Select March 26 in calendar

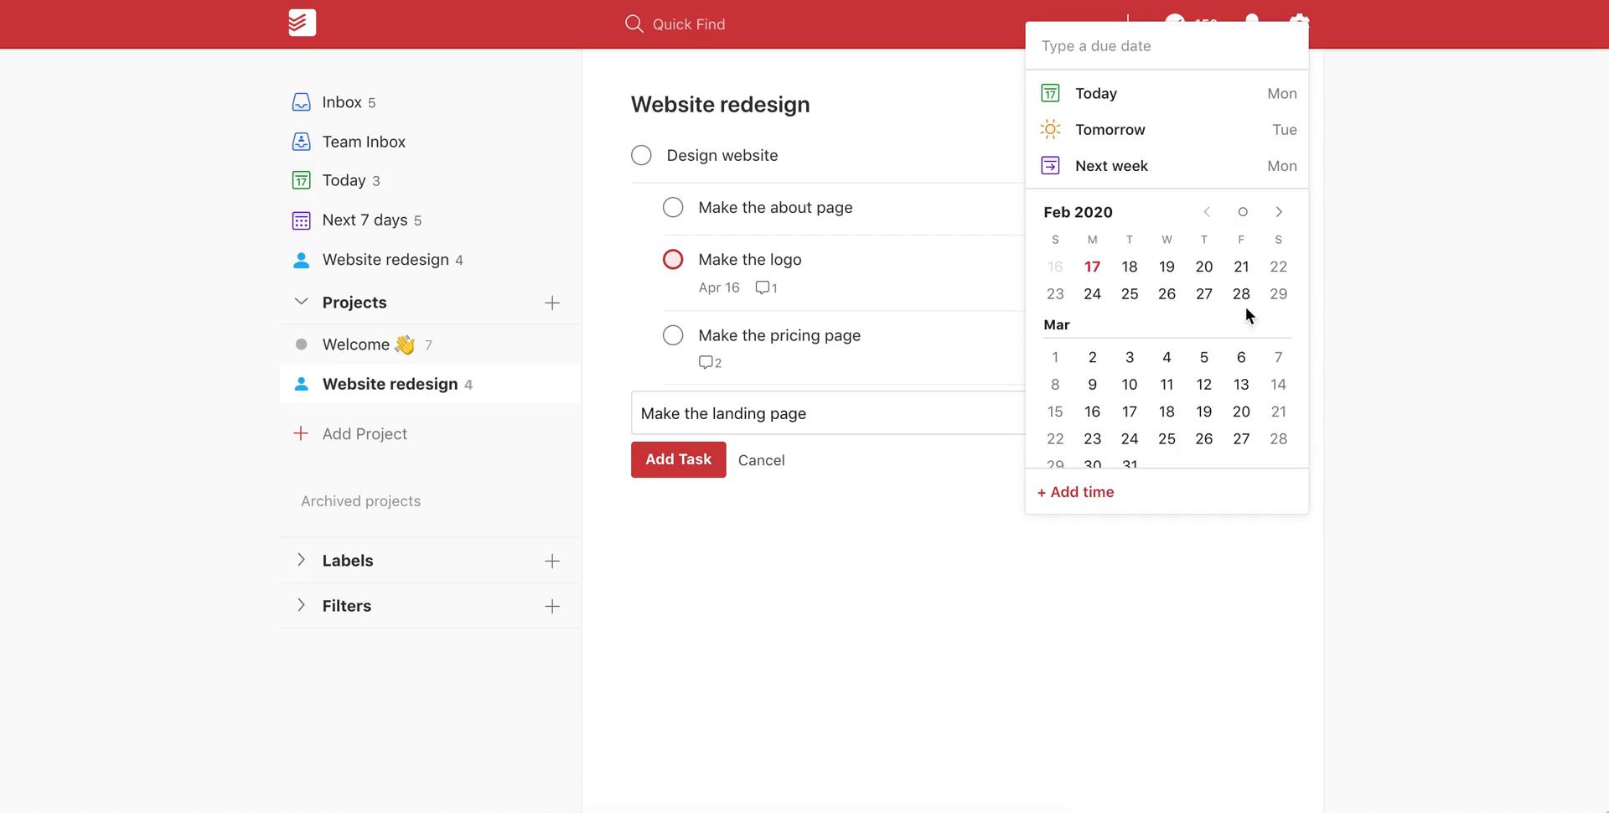tap(1203, 438)
